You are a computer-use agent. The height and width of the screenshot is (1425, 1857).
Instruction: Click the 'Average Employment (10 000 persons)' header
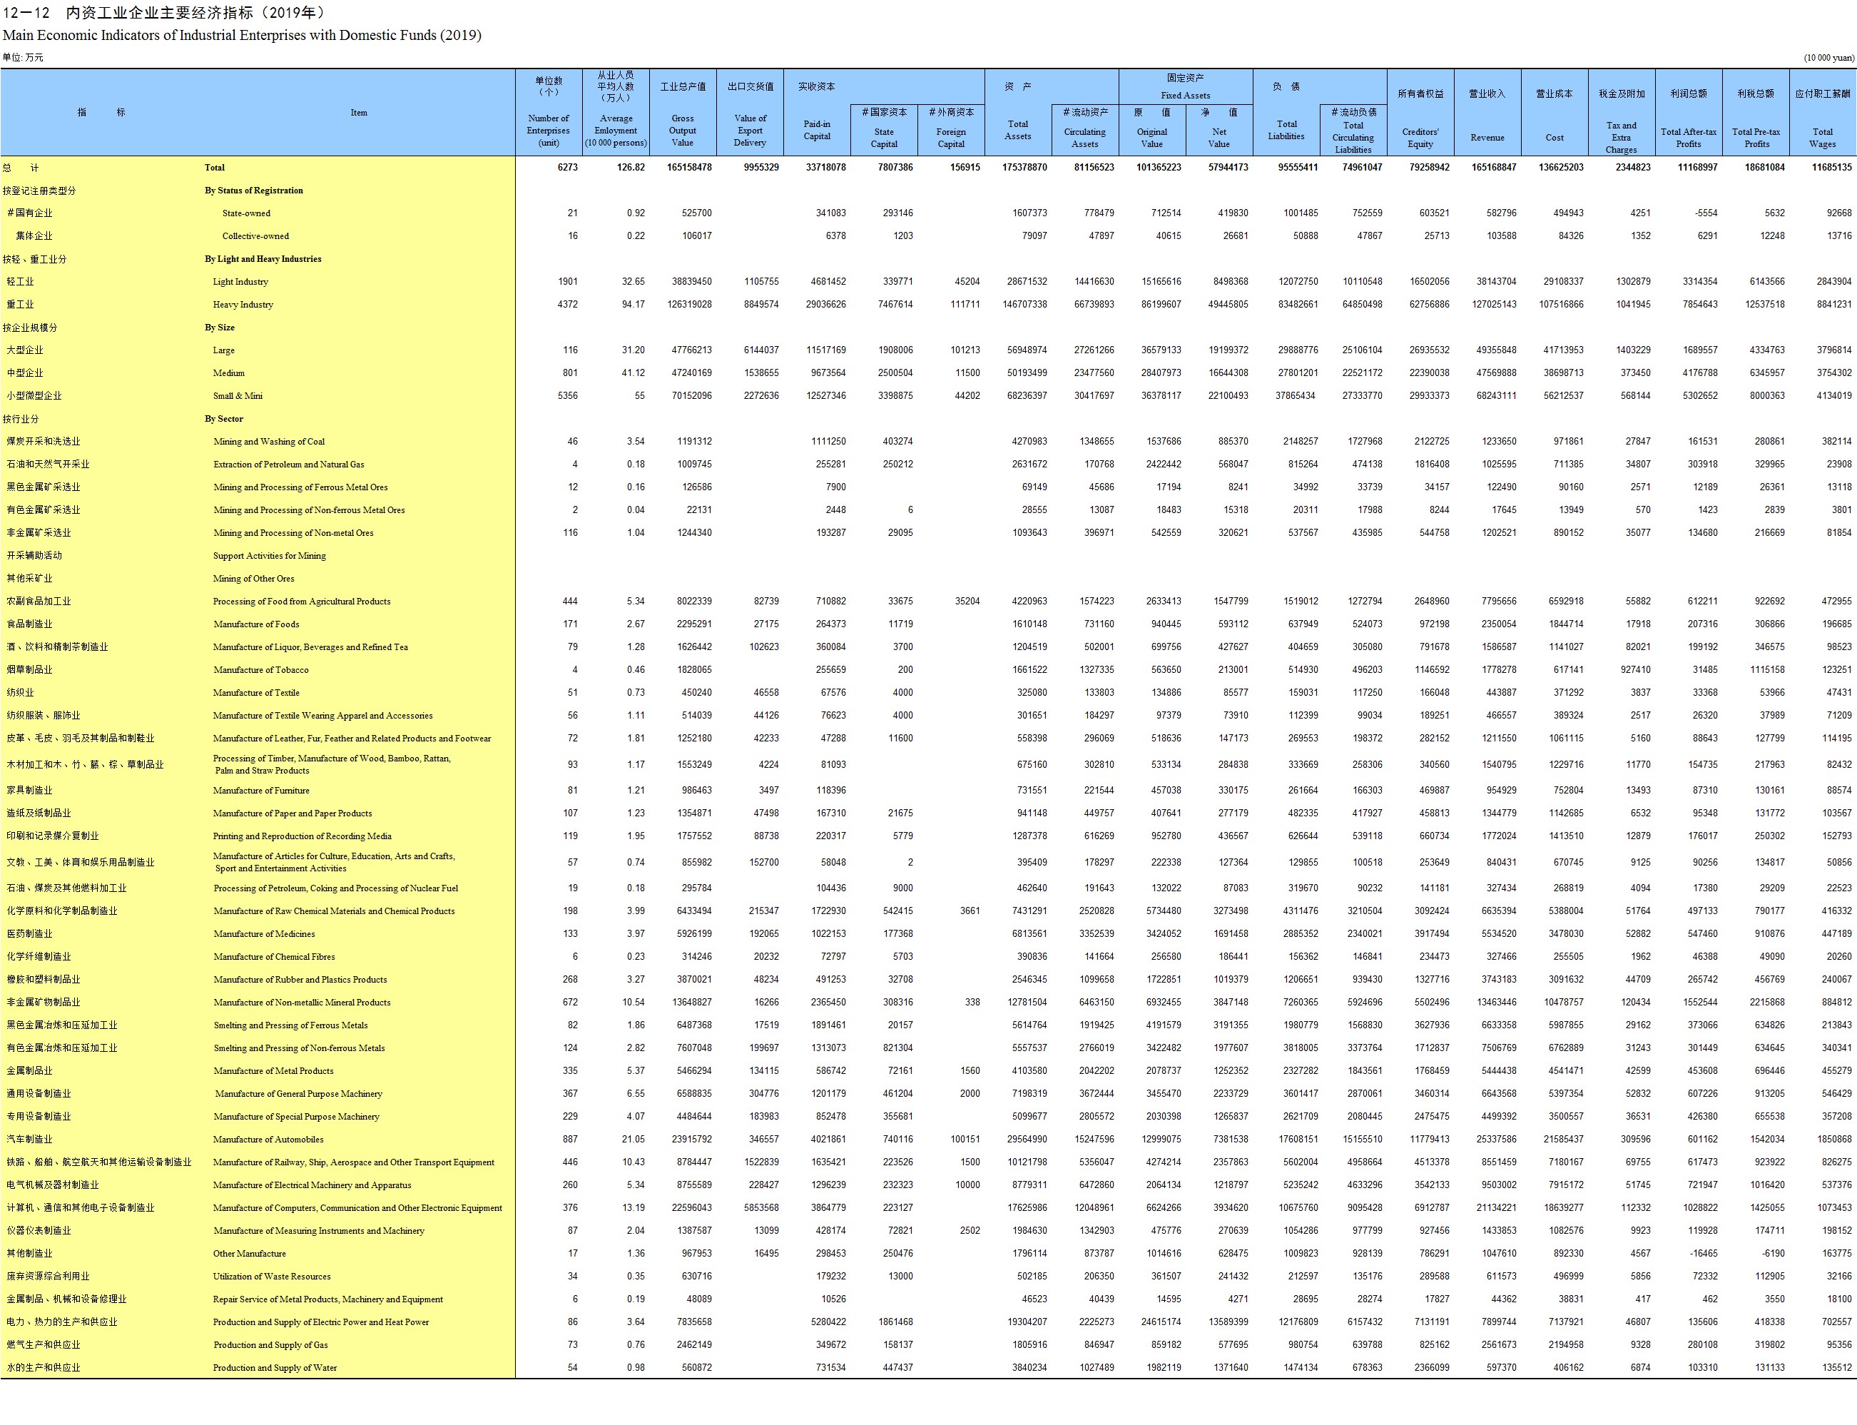point(616,112)
